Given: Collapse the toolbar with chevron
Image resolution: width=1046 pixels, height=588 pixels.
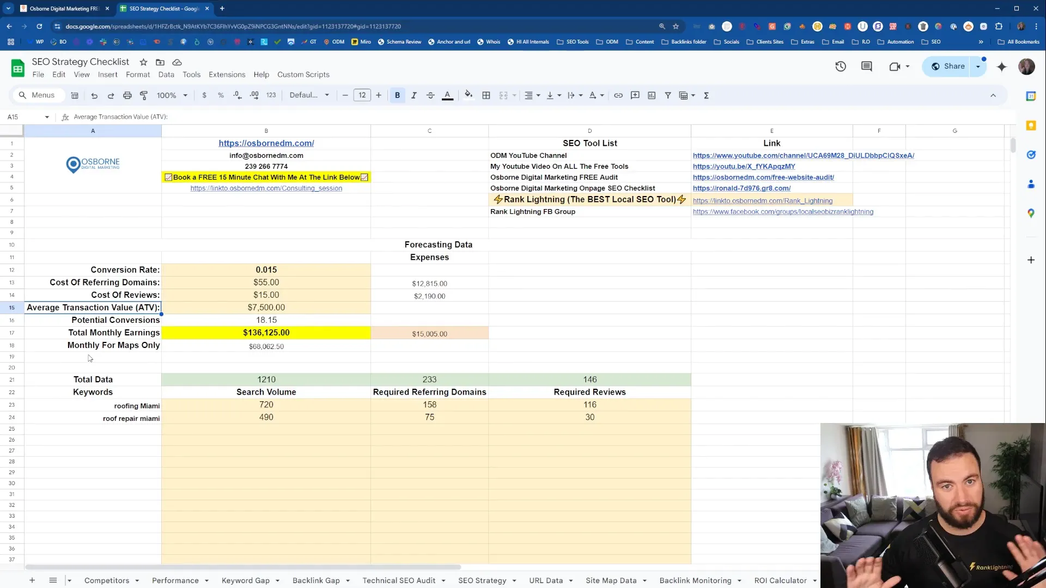Looking at the screenshot, I should (993, 95).
